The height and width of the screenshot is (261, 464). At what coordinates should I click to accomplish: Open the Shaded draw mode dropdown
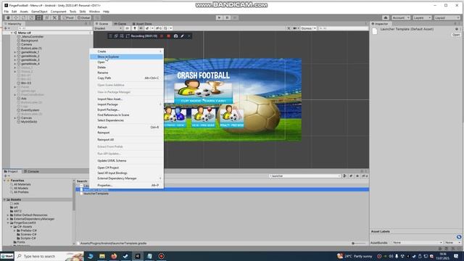(x=108, y=28)
